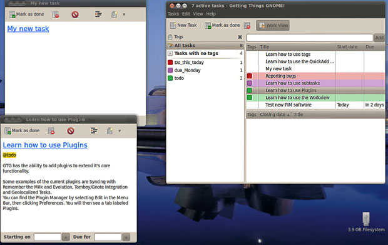Select 'Learn how to use Plugins' row in list
The image size is (388, 245).
coord(315,90)
